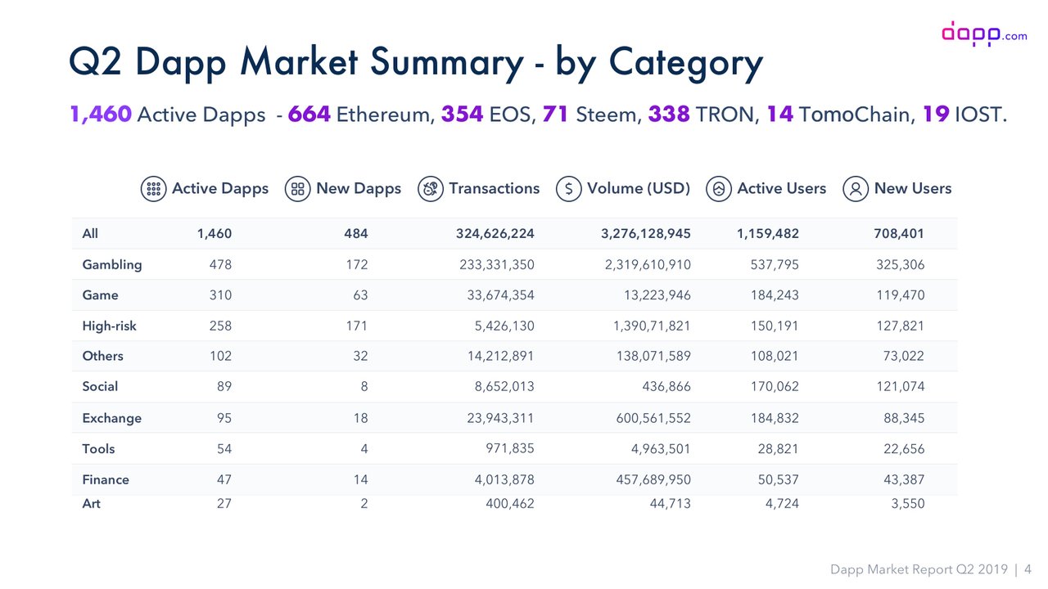This screenshot has width=1048, height=589.
Task: Click the Active Users icon
Action: [x=719, y=189]
